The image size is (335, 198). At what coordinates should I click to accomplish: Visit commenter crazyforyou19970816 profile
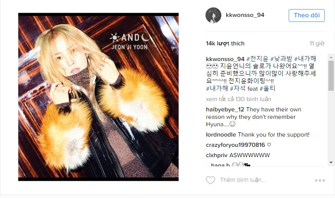point(235,145)
